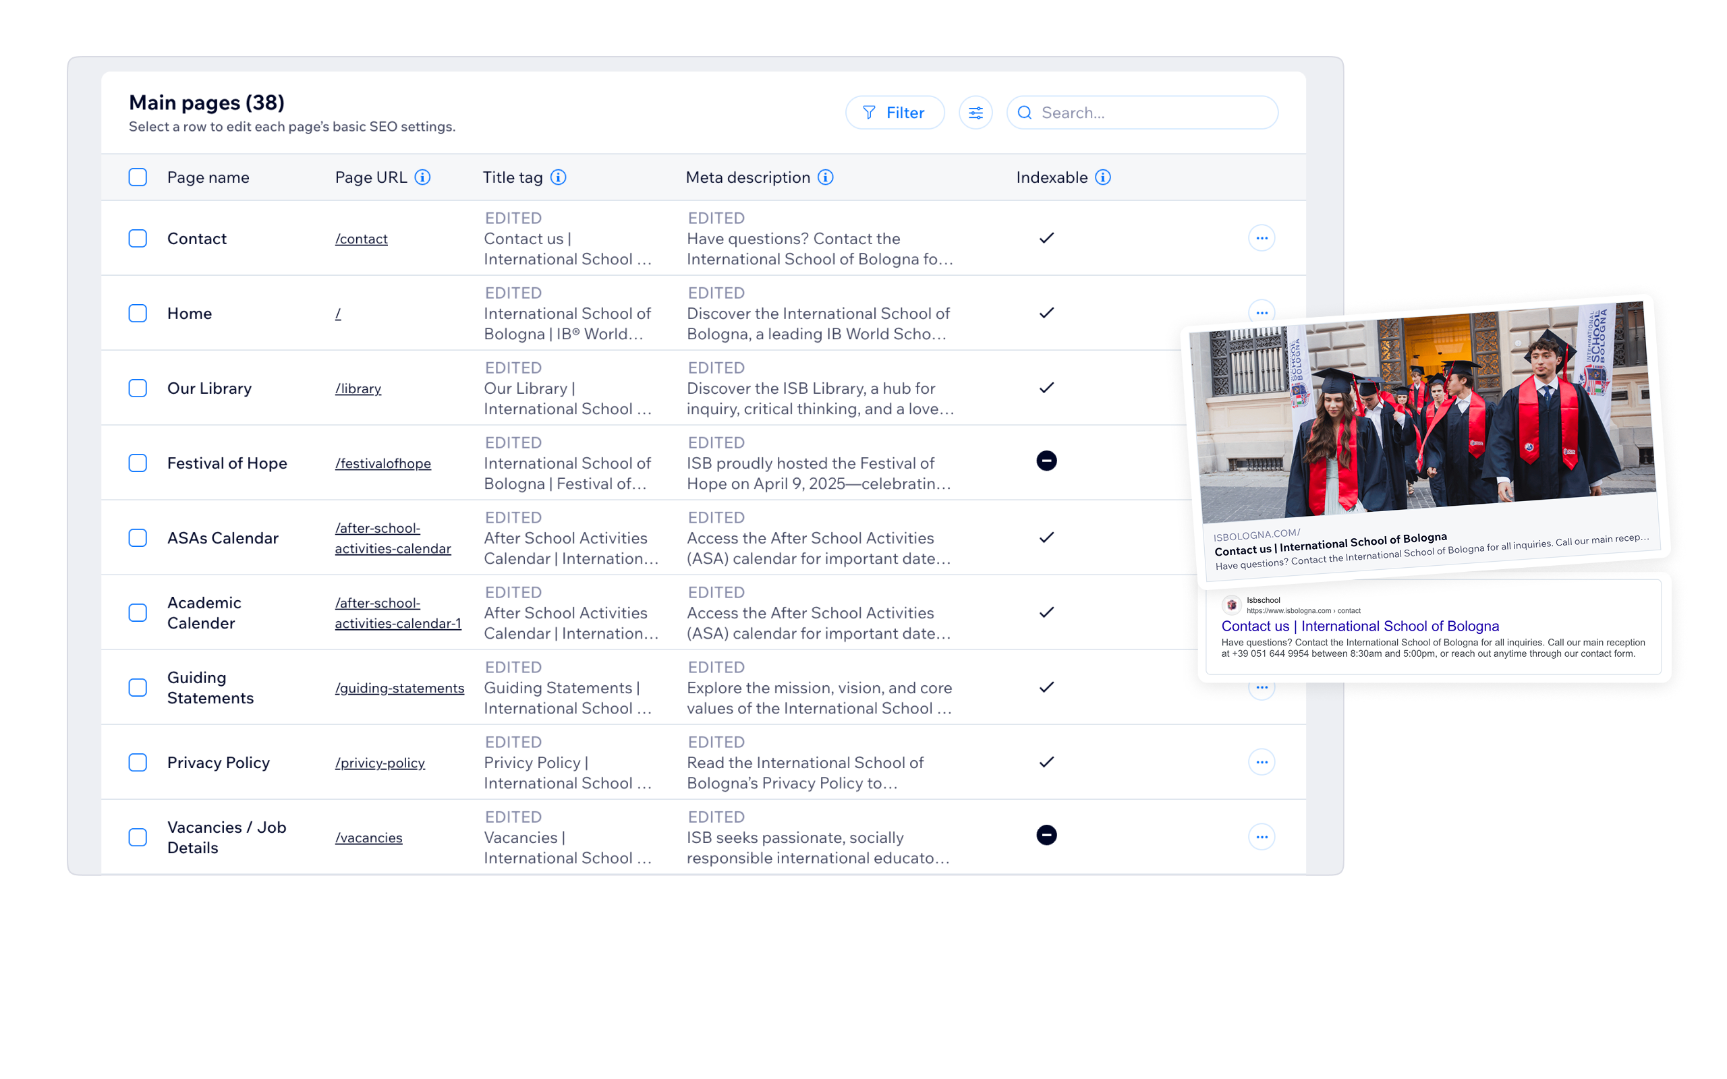The image size is (1727, 1079).
Task: Click the Vacancies not-indexable minus icon
Action: 1046,835
